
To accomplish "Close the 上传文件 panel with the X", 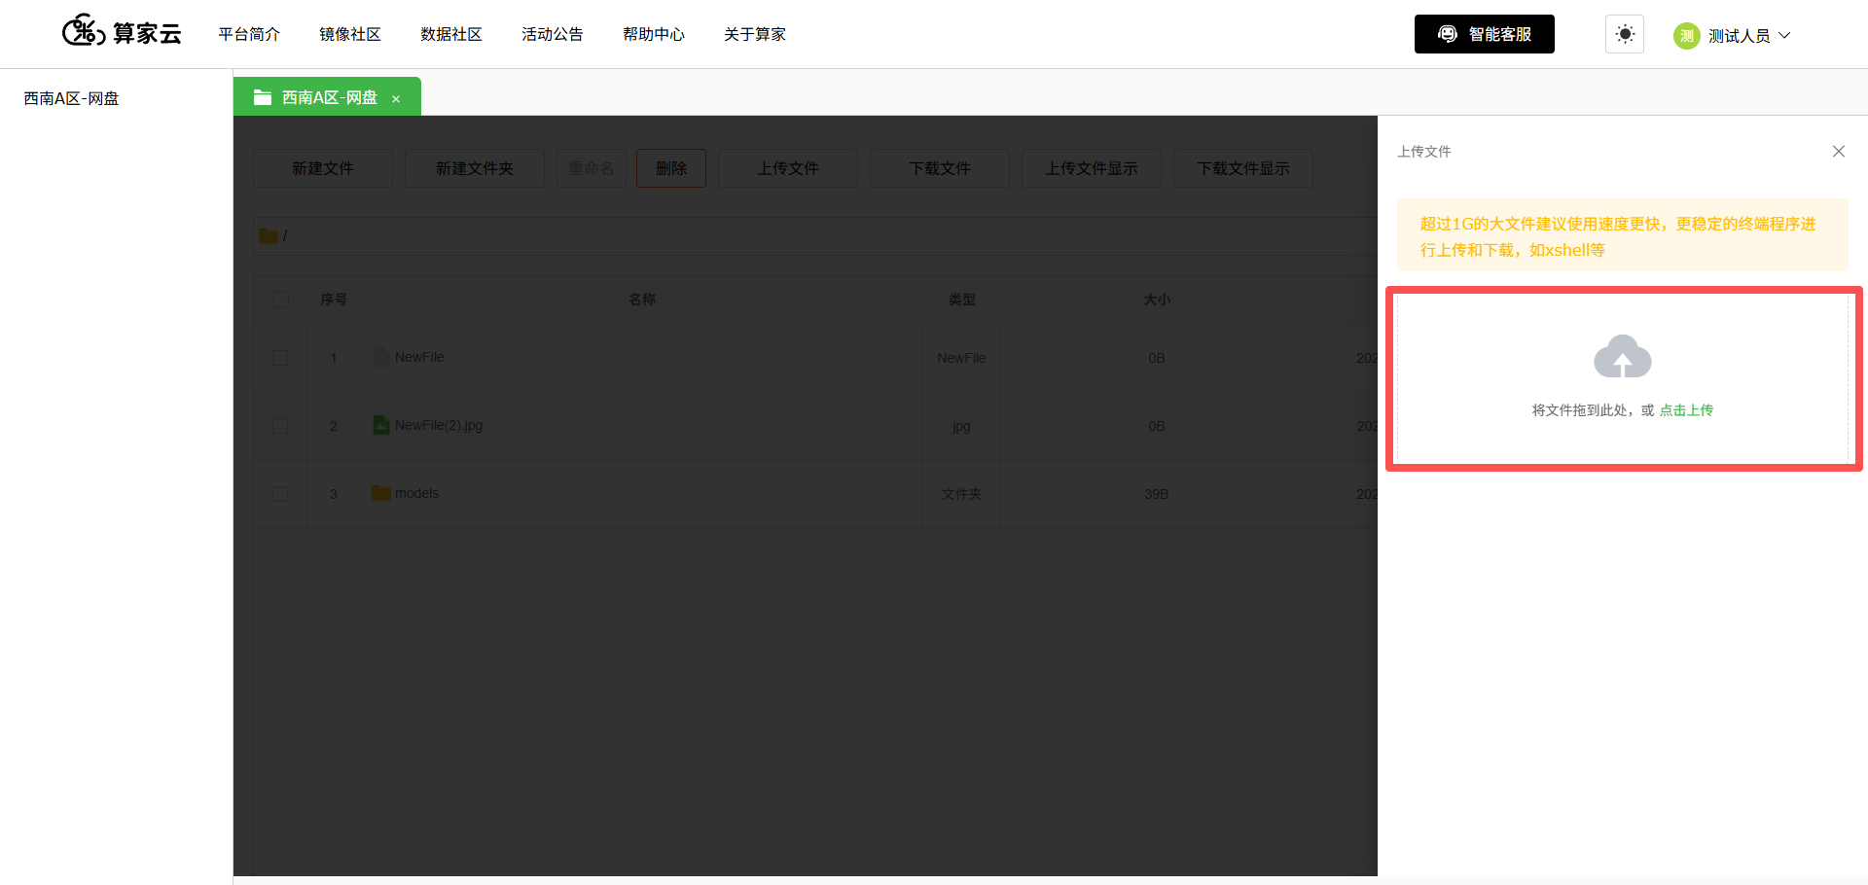I will pos(1839,151).
